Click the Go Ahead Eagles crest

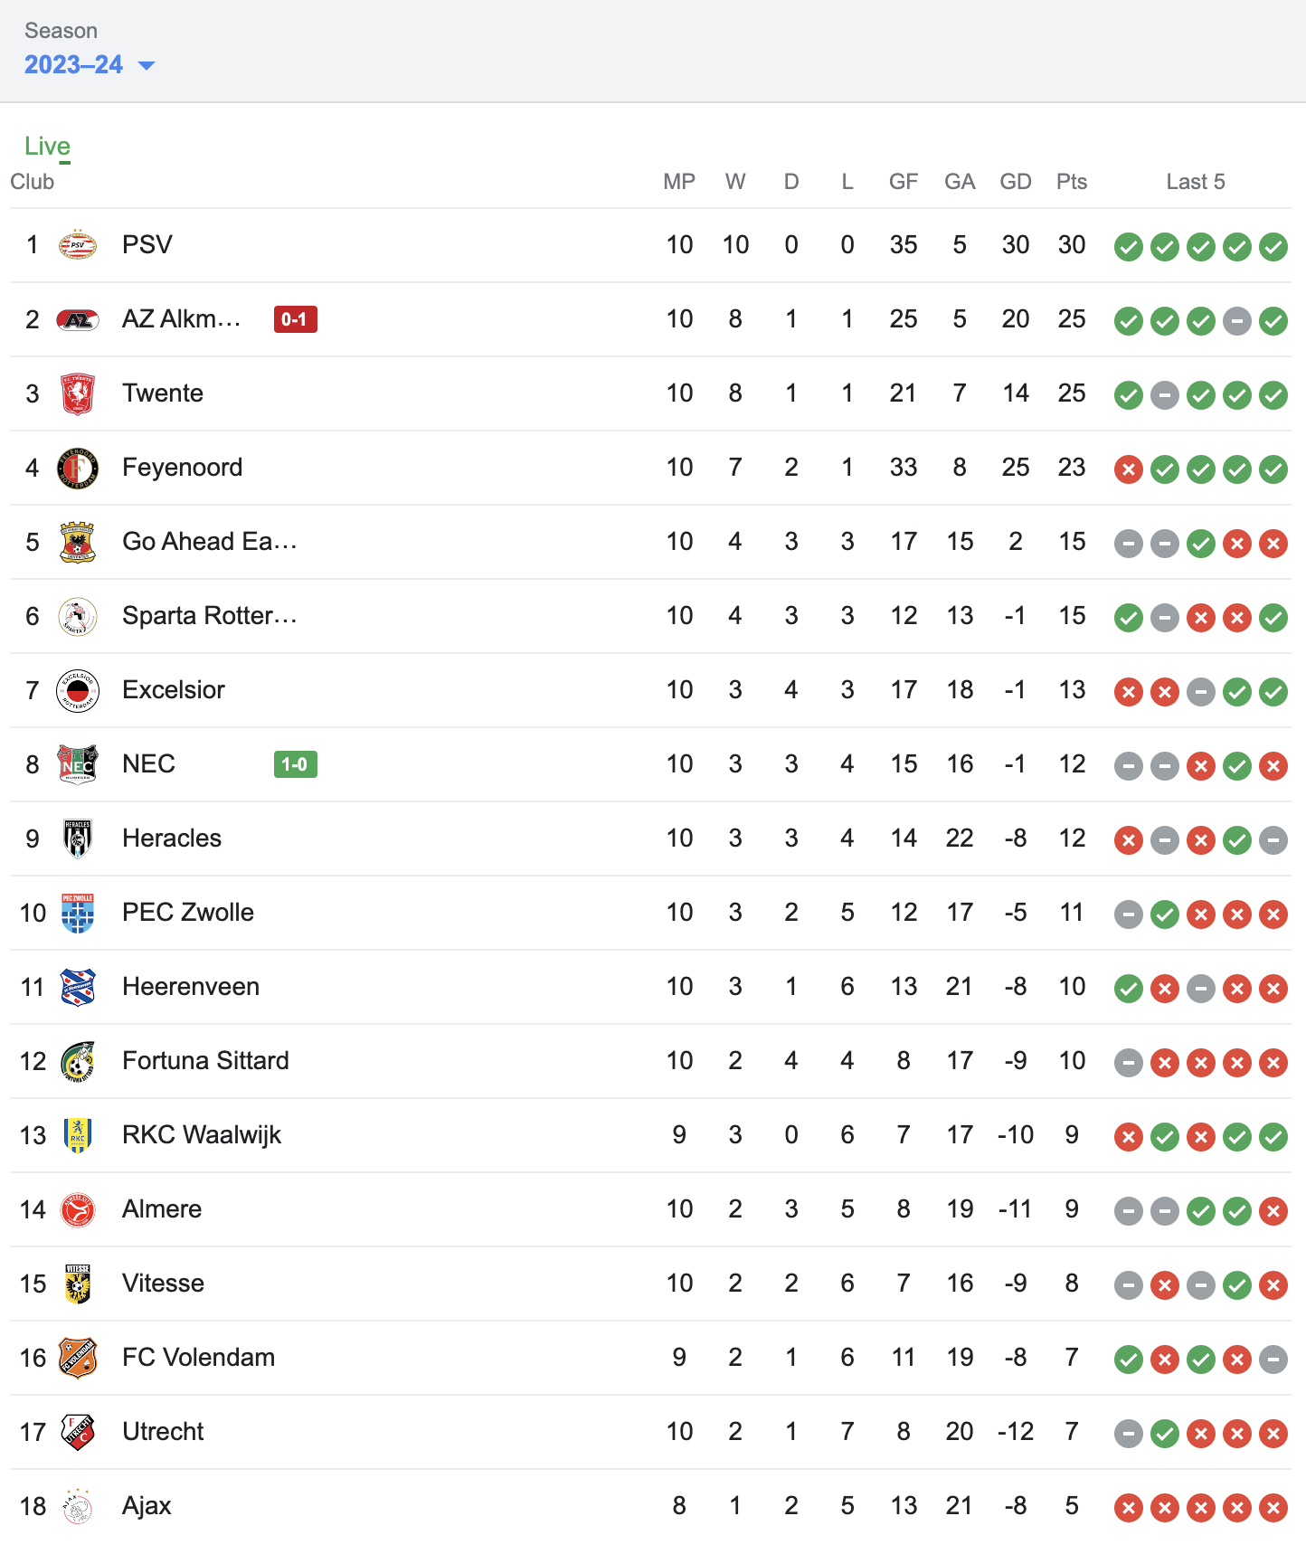(78, 542)
